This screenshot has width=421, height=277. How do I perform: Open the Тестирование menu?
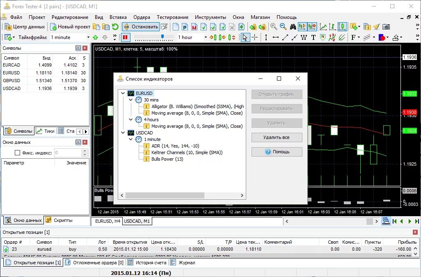172,17
